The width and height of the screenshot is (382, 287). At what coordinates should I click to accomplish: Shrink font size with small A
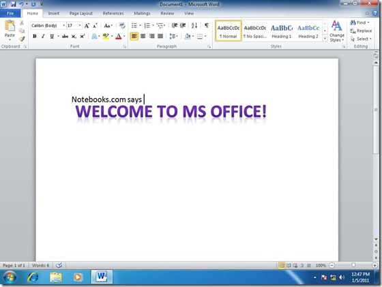[95, 25]
